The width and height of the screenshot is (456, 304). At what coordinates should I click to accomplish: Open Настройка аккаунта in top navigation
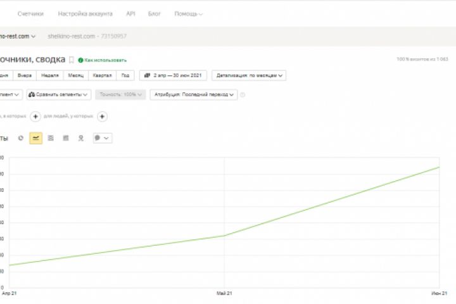(x=85, y=14)
